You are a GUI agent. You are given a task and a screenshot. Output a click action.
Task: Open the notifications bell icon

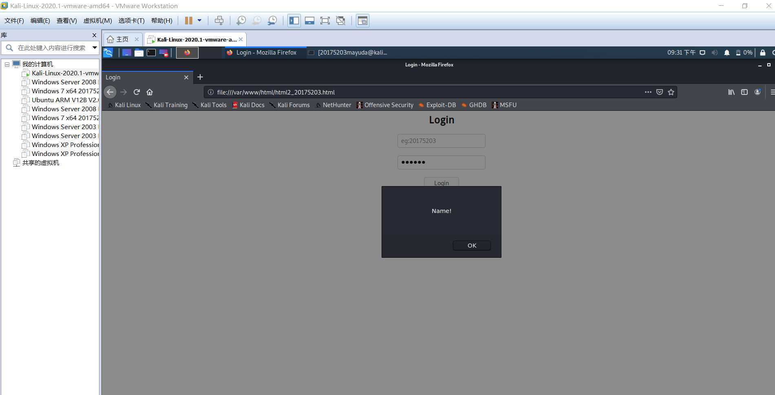click(727, 53)
